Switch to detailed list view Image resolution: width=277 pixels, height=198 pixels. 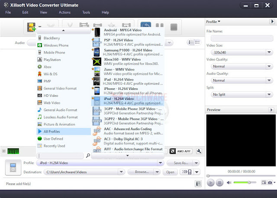coord(197,42)
